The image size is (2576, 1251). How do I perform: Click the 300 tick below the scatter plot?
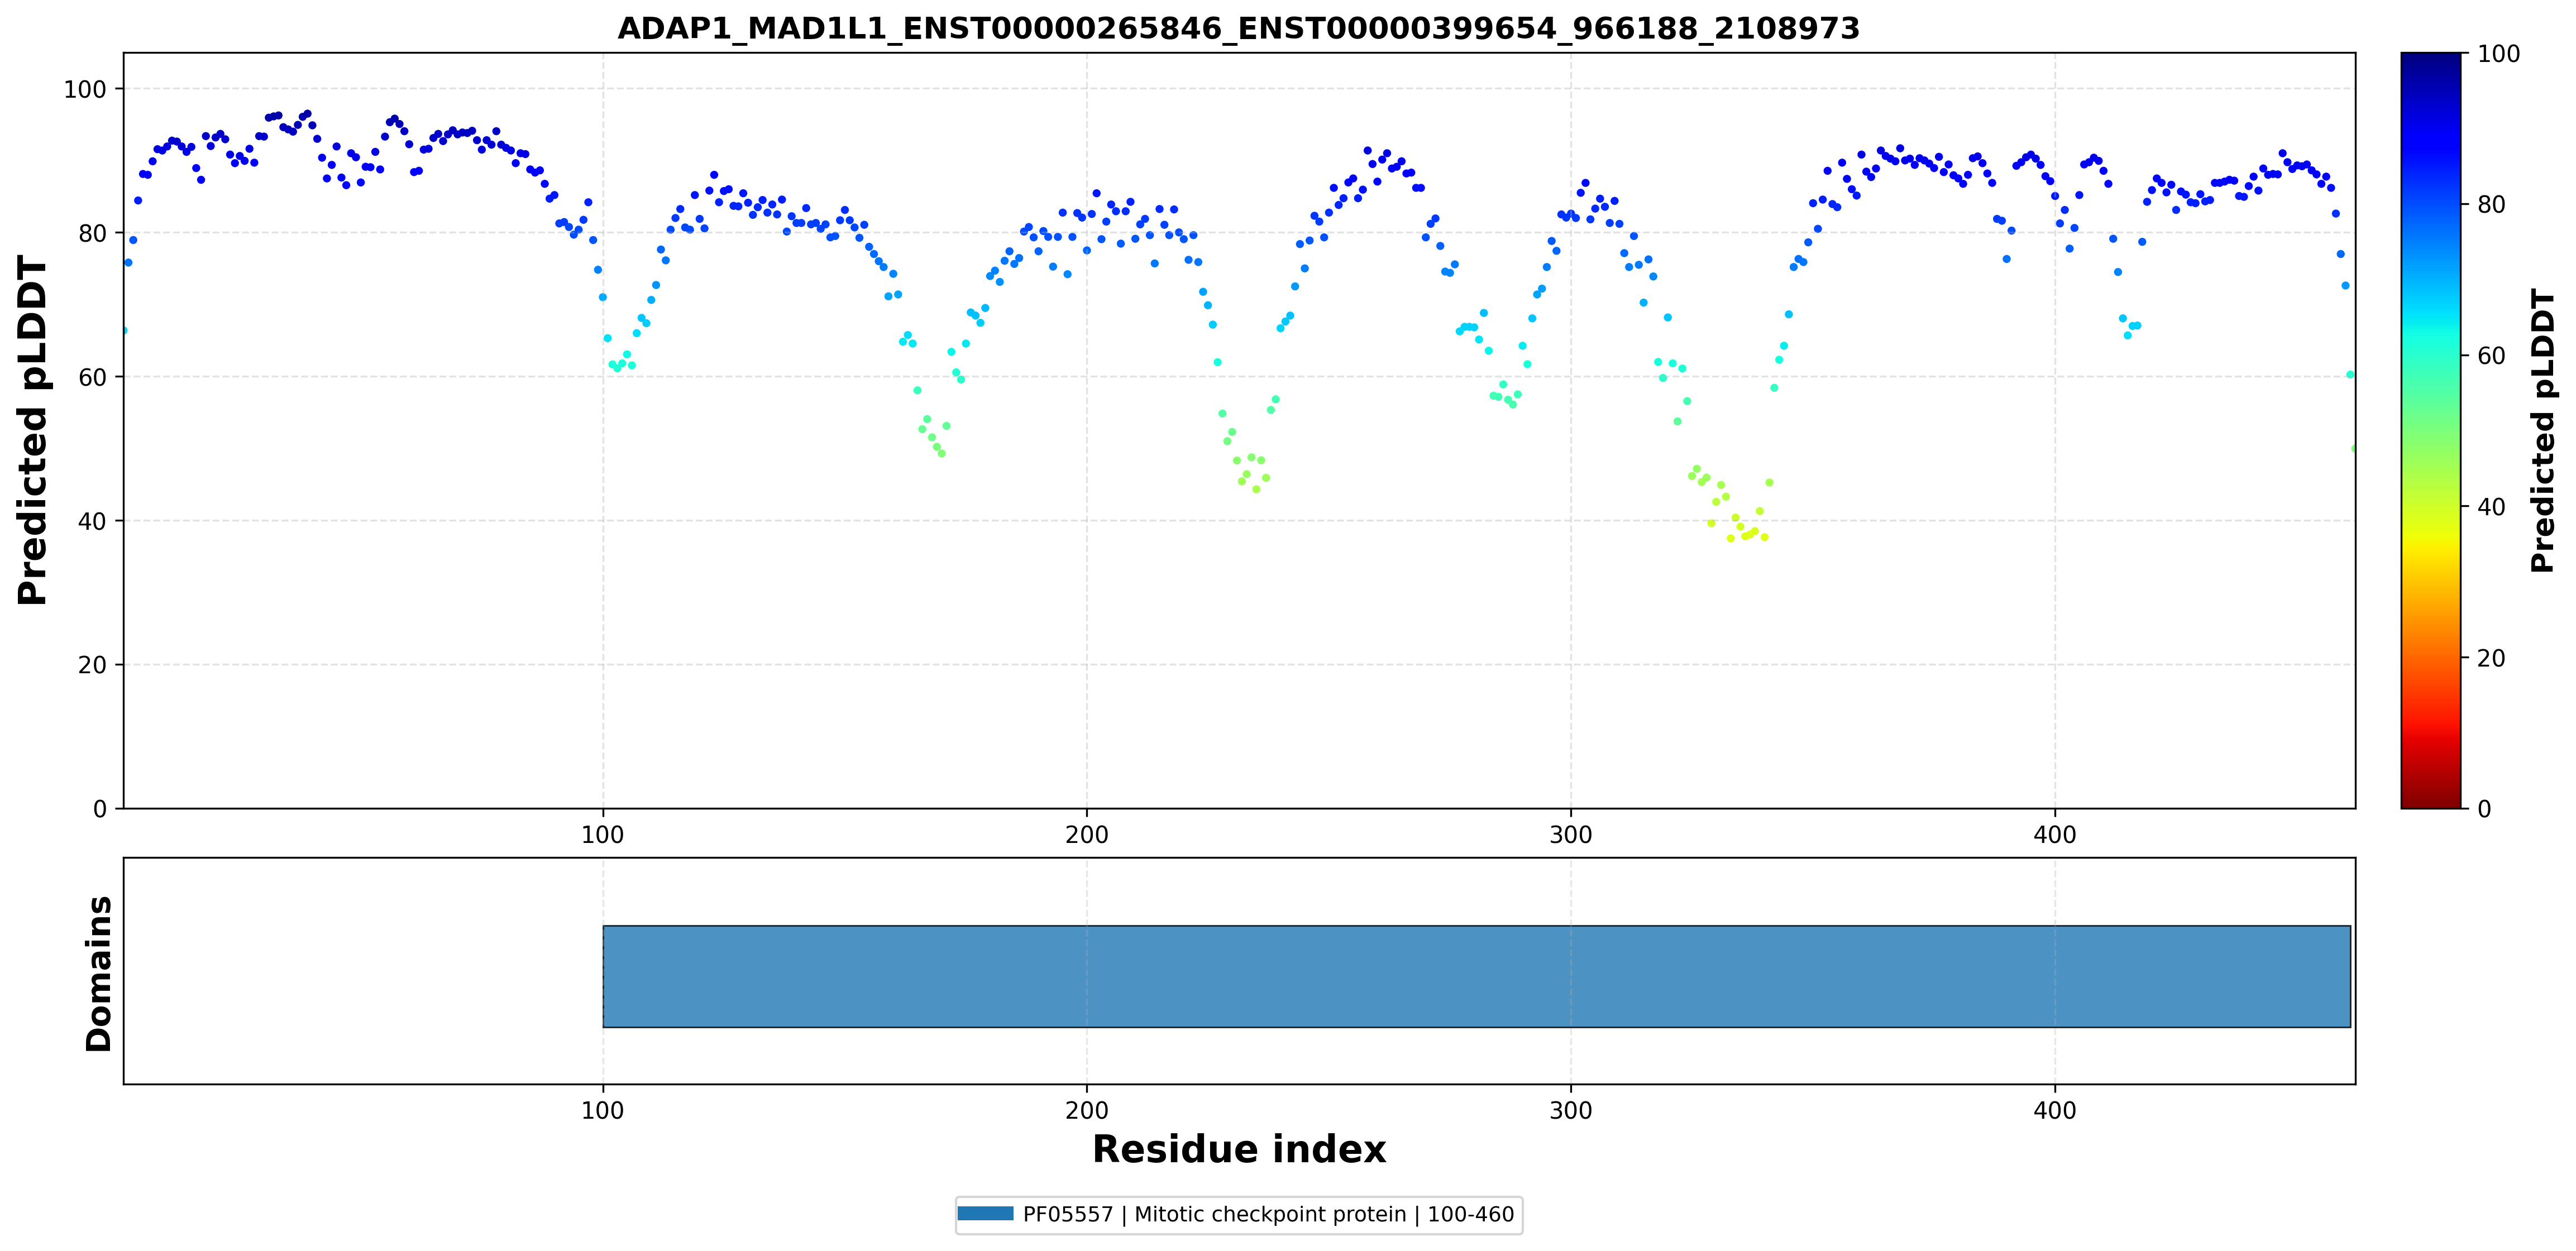tap(1570, 834)
